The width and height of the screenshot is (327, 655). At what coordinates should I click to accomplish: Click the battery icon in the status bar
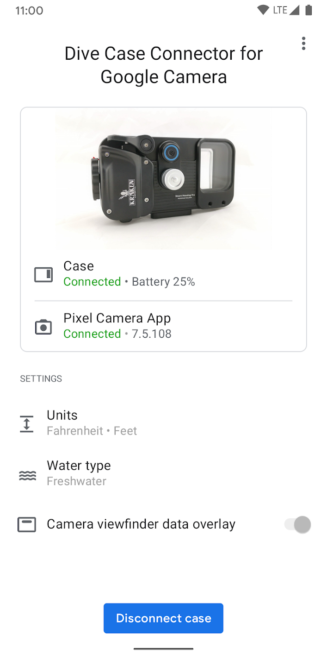pos(309,10)
